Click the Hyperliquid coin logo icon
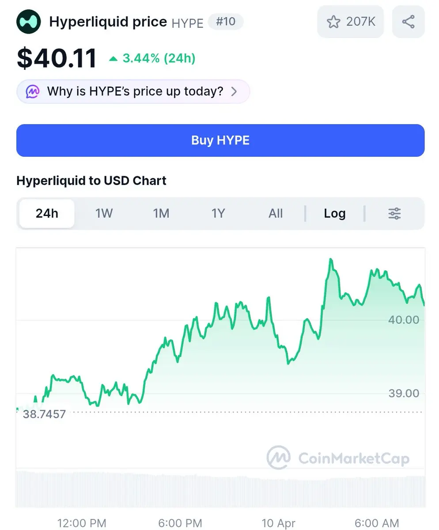 point(29,22)
